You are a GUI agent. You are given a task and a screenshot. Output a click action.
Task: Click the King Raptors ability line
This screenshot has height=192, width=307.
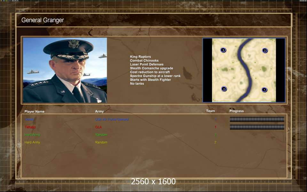coord(140,57)
